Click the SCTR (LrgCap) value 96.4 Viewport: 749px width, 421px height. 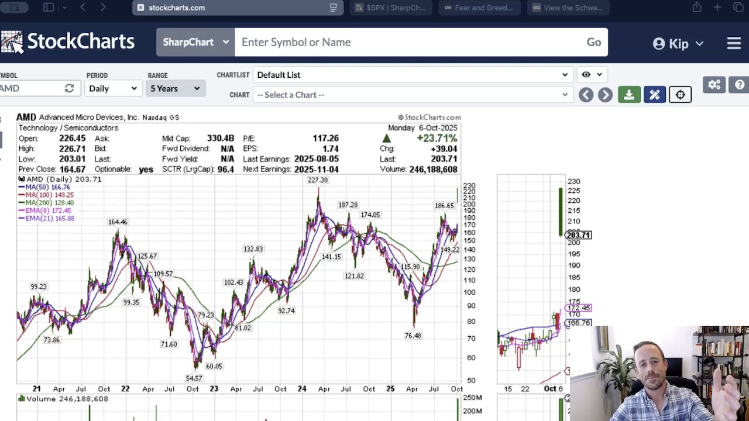pos(225,170)
